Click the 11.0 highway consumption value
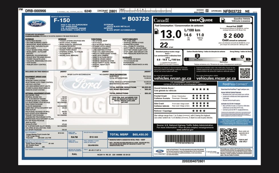Image resolution: width=279 pixels, height=173 pixels. coord(200,35)
